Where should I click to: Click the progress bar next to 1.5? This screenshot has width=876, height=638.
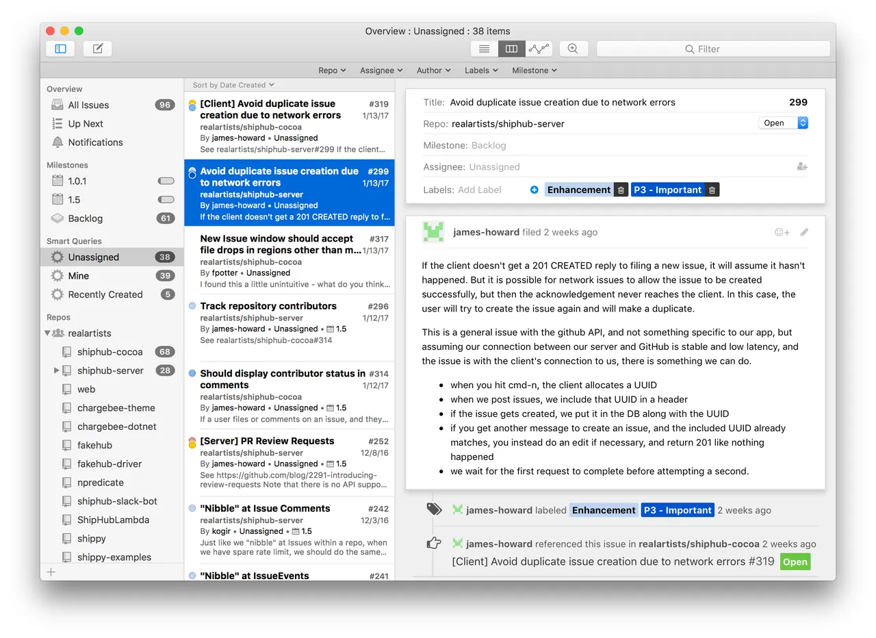pos(166,200)
